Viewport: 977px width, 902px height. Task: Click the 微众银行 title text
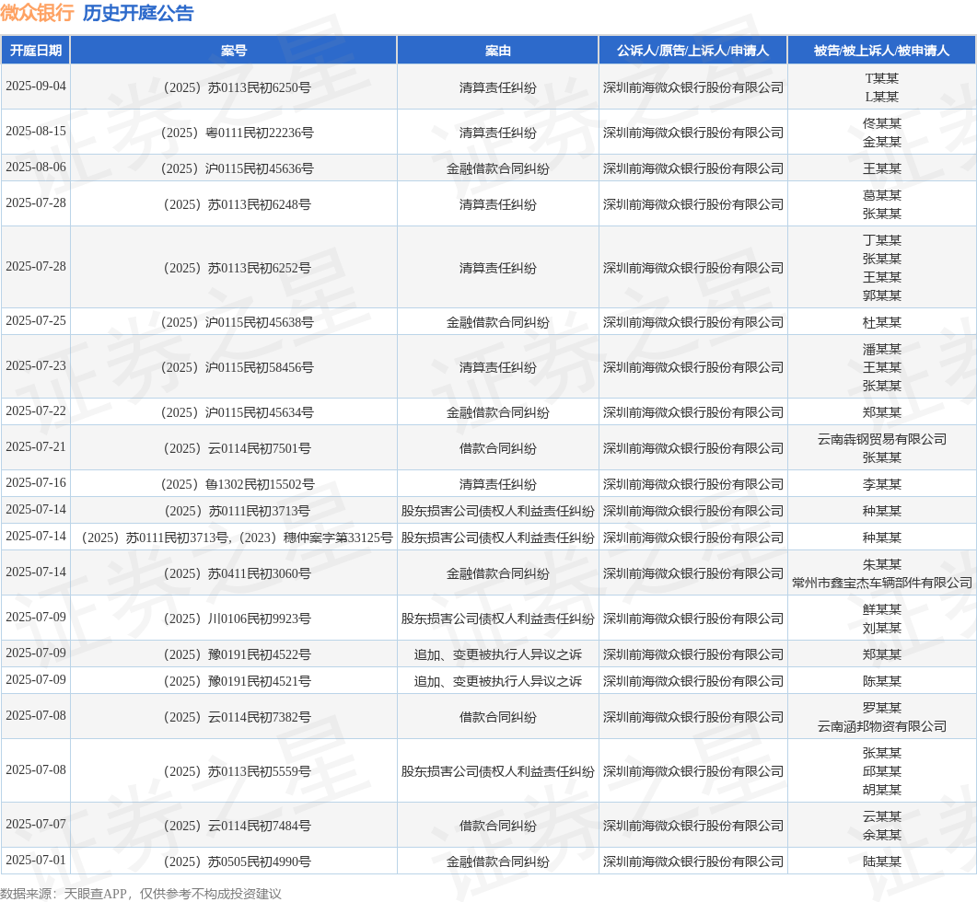(x=37, y=13)
